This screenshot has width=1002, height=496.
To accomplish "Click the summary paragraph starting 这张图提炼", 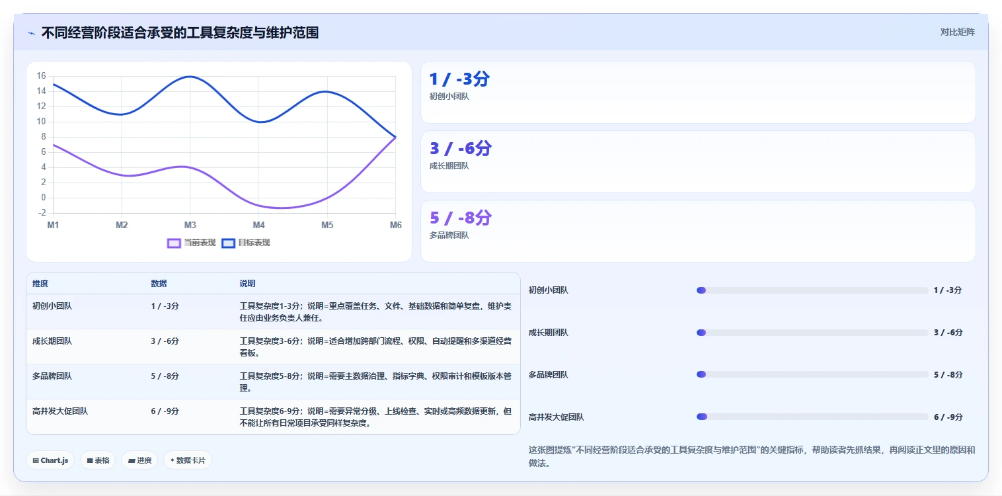I will coord(751,456).
